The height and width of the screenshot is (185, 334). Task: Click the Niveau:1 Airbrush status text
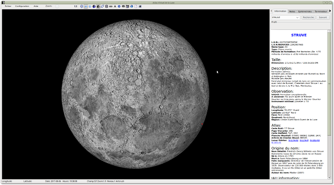coord(115,181)
